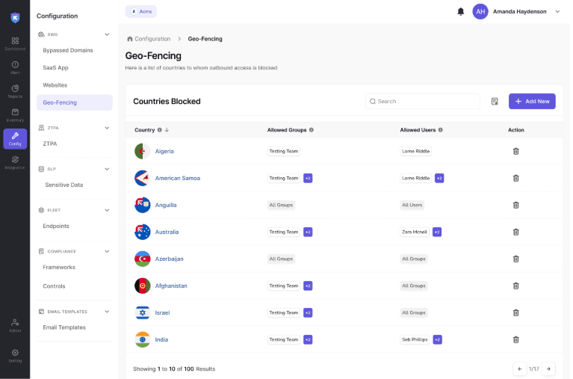The width and height of the screenshot is (573, 379).
Task: Show info for Allowed Users column
Action: (x=440, y=130)
